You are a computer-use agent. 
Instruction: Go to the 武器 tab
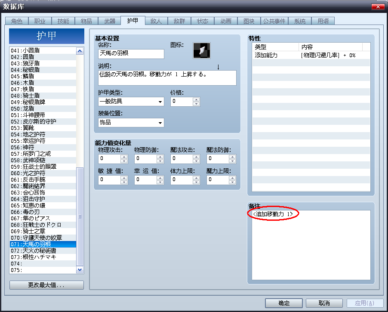pyautogui.click(x=110, y=21)
